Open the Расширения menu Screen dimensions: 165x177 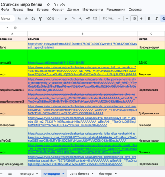pyautogui.click(x=116, y=10)
